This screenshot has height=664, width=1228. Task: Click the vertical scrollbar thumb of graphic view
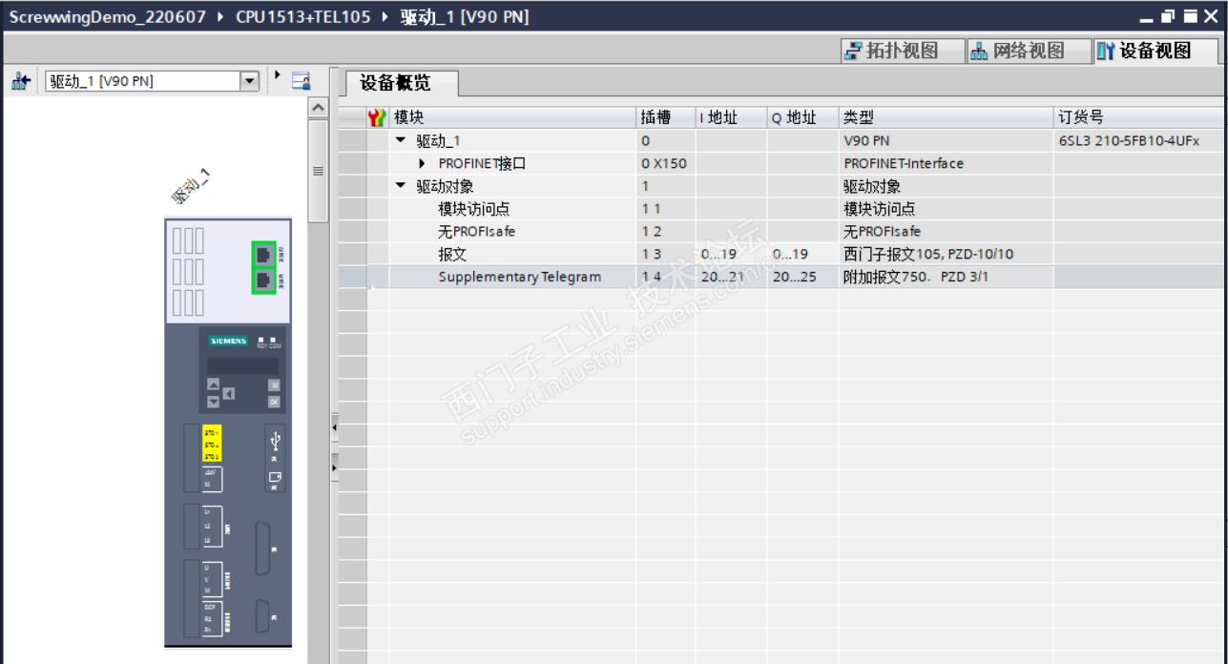[319, 171]
